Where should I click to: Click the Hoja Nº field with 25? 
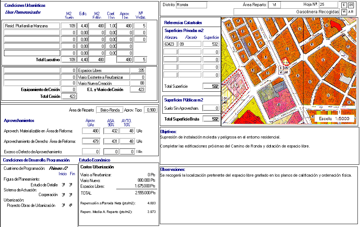click(x=328, y=5)
